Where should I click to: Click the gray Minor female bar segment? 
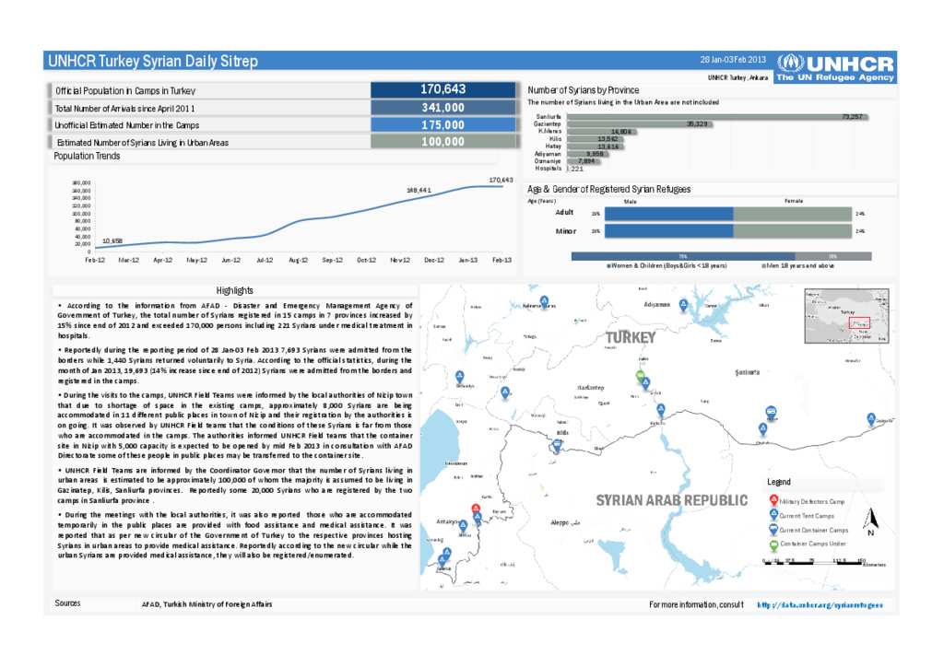coord(792,231)
